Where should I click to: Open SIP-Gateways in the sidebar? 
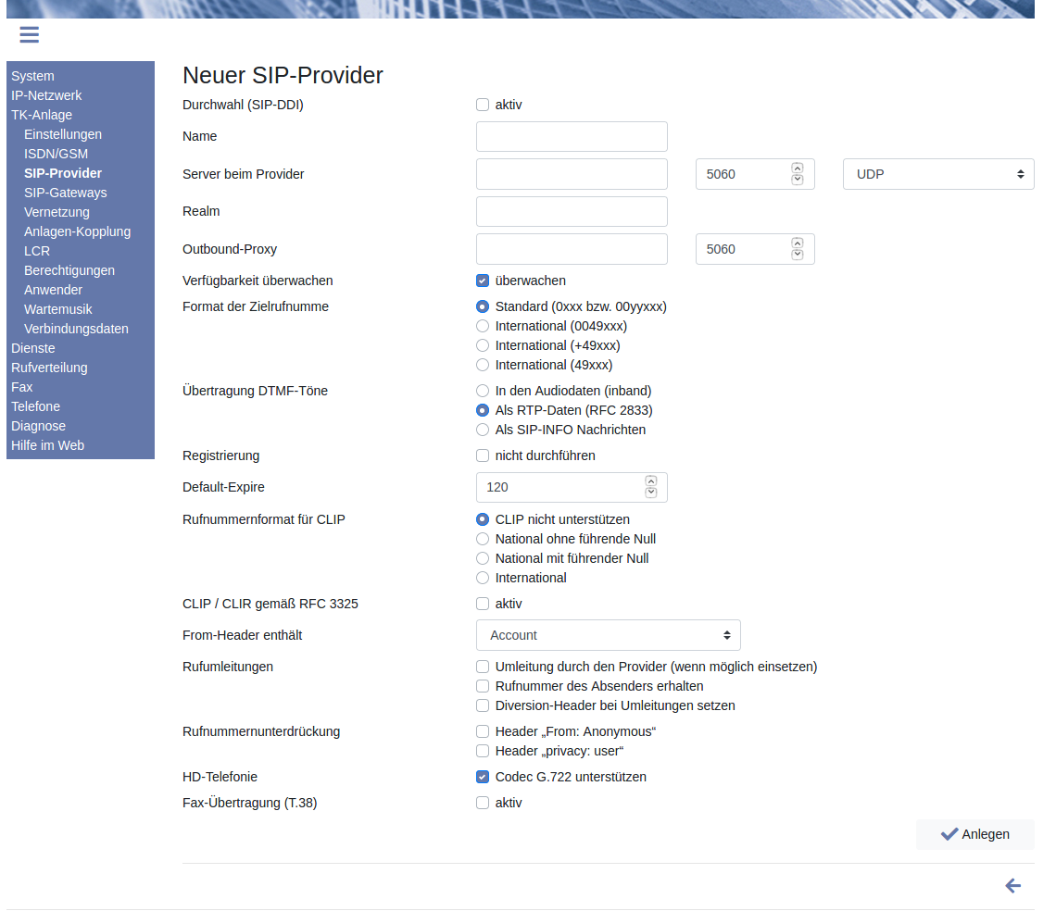[x=65, y=193]
